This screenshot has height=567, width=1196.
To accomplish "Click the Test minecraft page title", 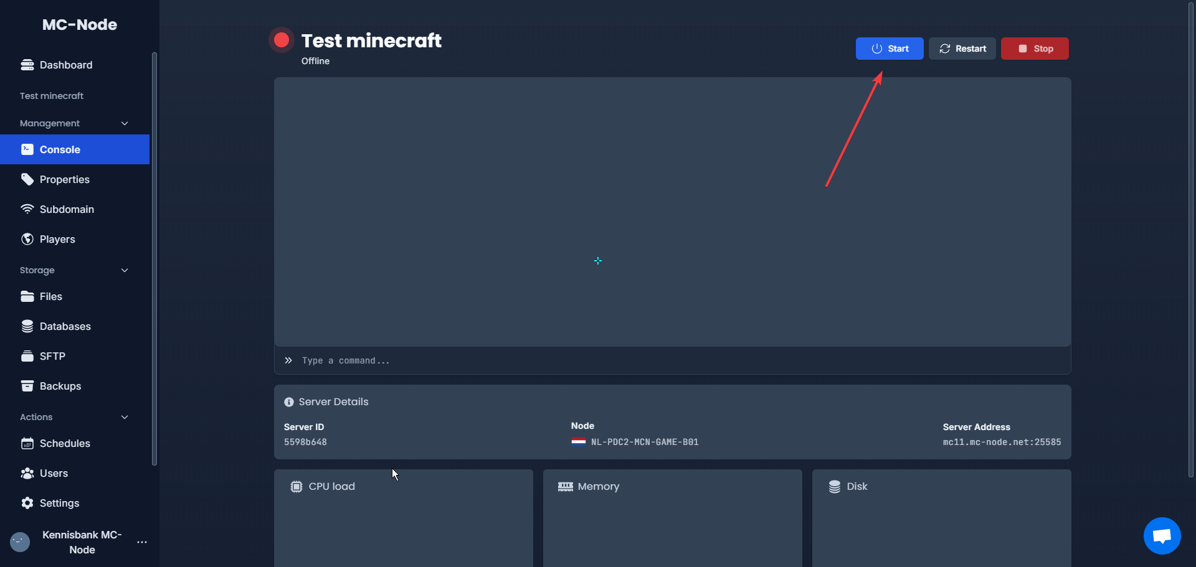I will point(371,40).
